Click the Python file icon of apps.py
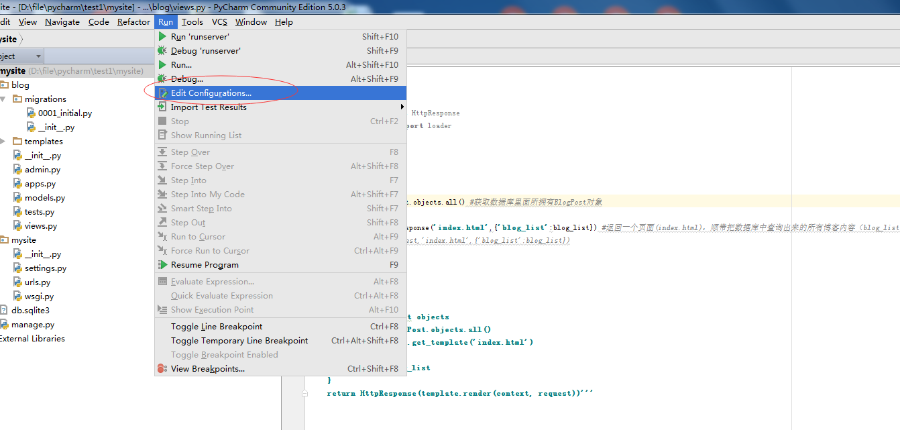 coord(18,184)
